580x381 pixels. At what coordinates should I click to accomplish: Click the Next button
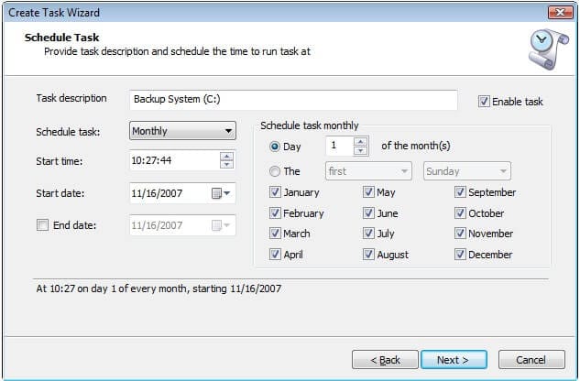coord(454,360)
